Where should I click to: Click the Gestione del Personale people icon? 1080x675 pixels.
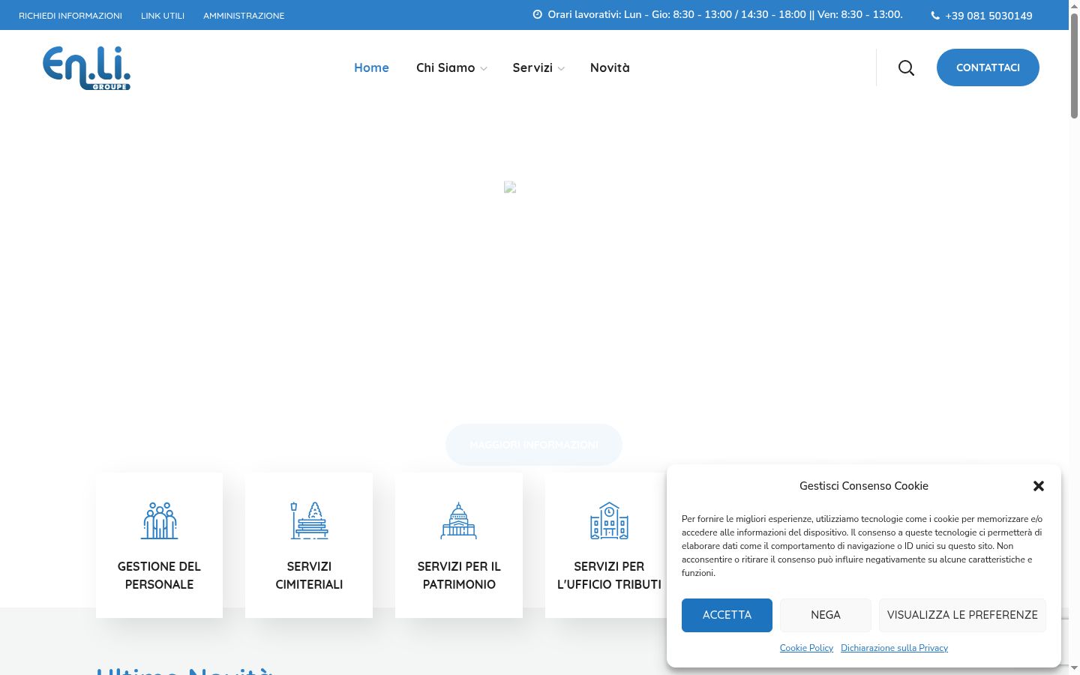point(159,520)
